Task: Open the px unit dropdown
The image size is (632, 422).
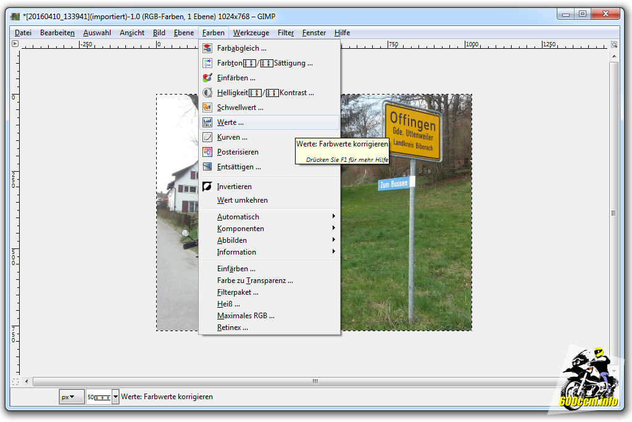Action: (x=72, y=397)
